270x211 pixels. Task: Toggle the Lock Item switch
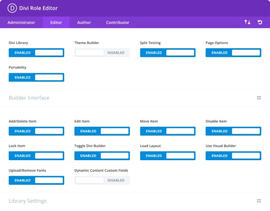click(37, 156)
